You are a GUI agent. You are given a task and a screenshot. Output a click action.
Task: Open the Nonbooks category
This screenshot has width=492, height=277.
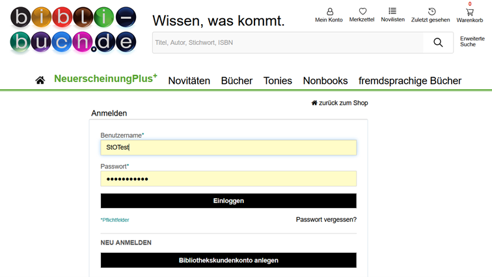coord(325,81)
